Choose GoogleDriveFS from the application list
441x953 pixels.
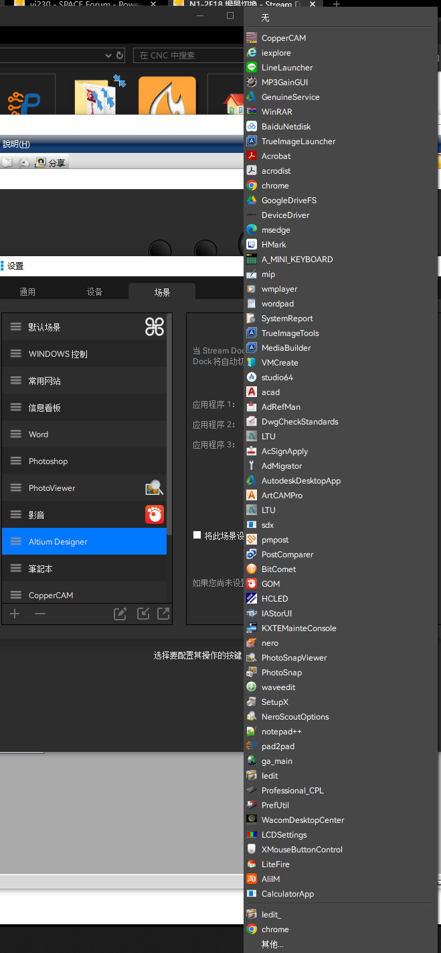342,200
